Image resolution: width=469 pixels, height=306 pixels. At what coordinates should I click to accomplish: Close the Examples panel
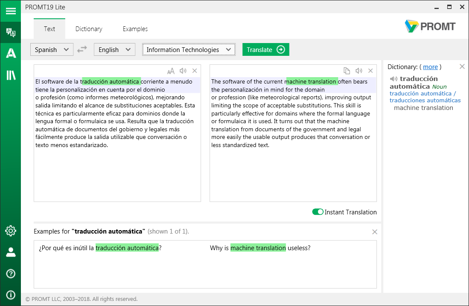pyautogui.click(x=374, y=232)
